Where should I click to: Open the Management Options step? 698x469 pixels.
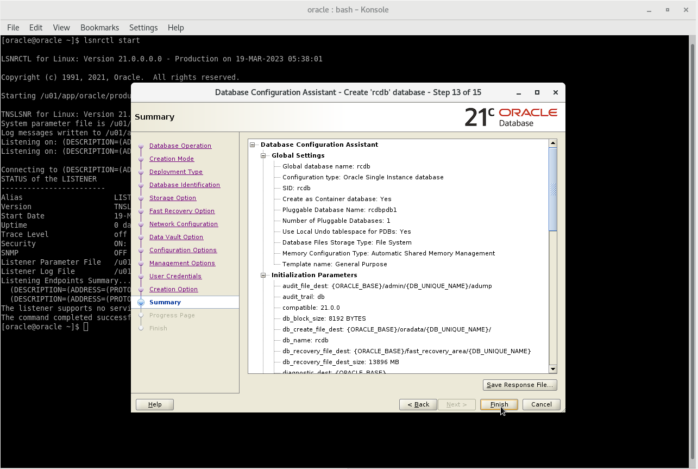pos(183,263)
